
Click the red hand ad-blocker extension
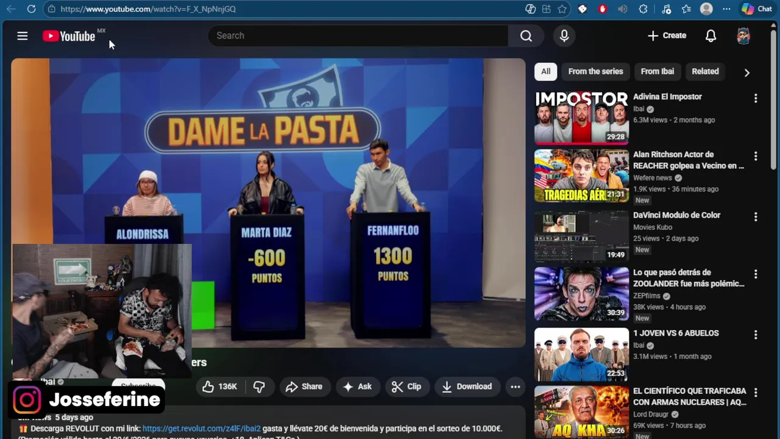coord(602,9)
